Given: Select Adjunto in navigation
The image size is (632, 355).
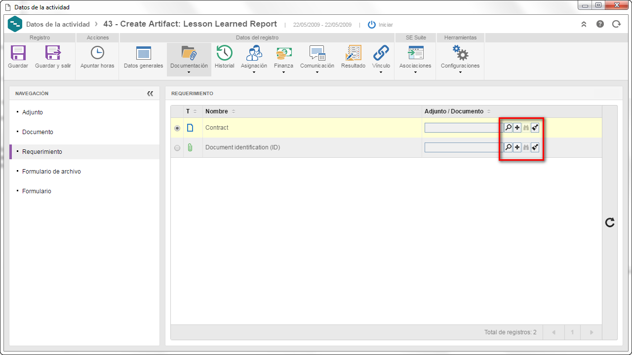Looking at the screenshot, I should (x=33, y=112).
